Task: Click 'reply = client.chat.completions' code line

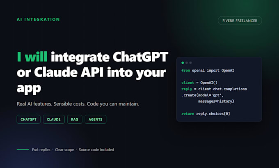Action: pyautogui.click(x=214, y=89)
